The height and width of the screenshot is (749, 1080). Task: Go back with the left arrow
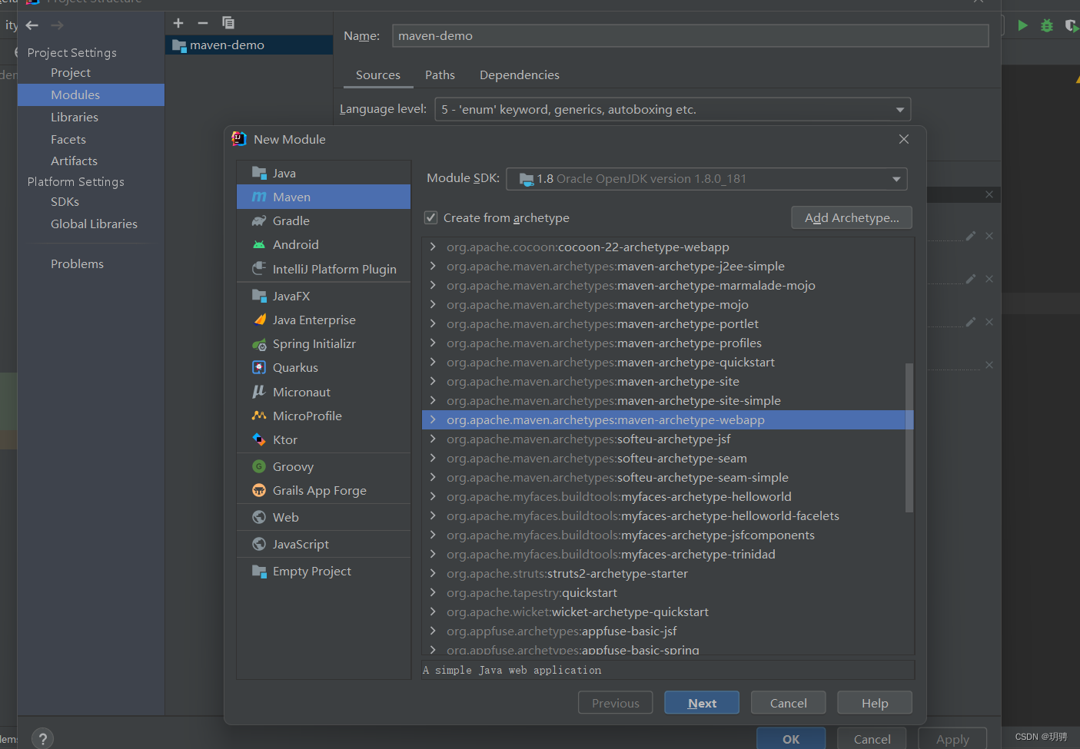(32, 25)
